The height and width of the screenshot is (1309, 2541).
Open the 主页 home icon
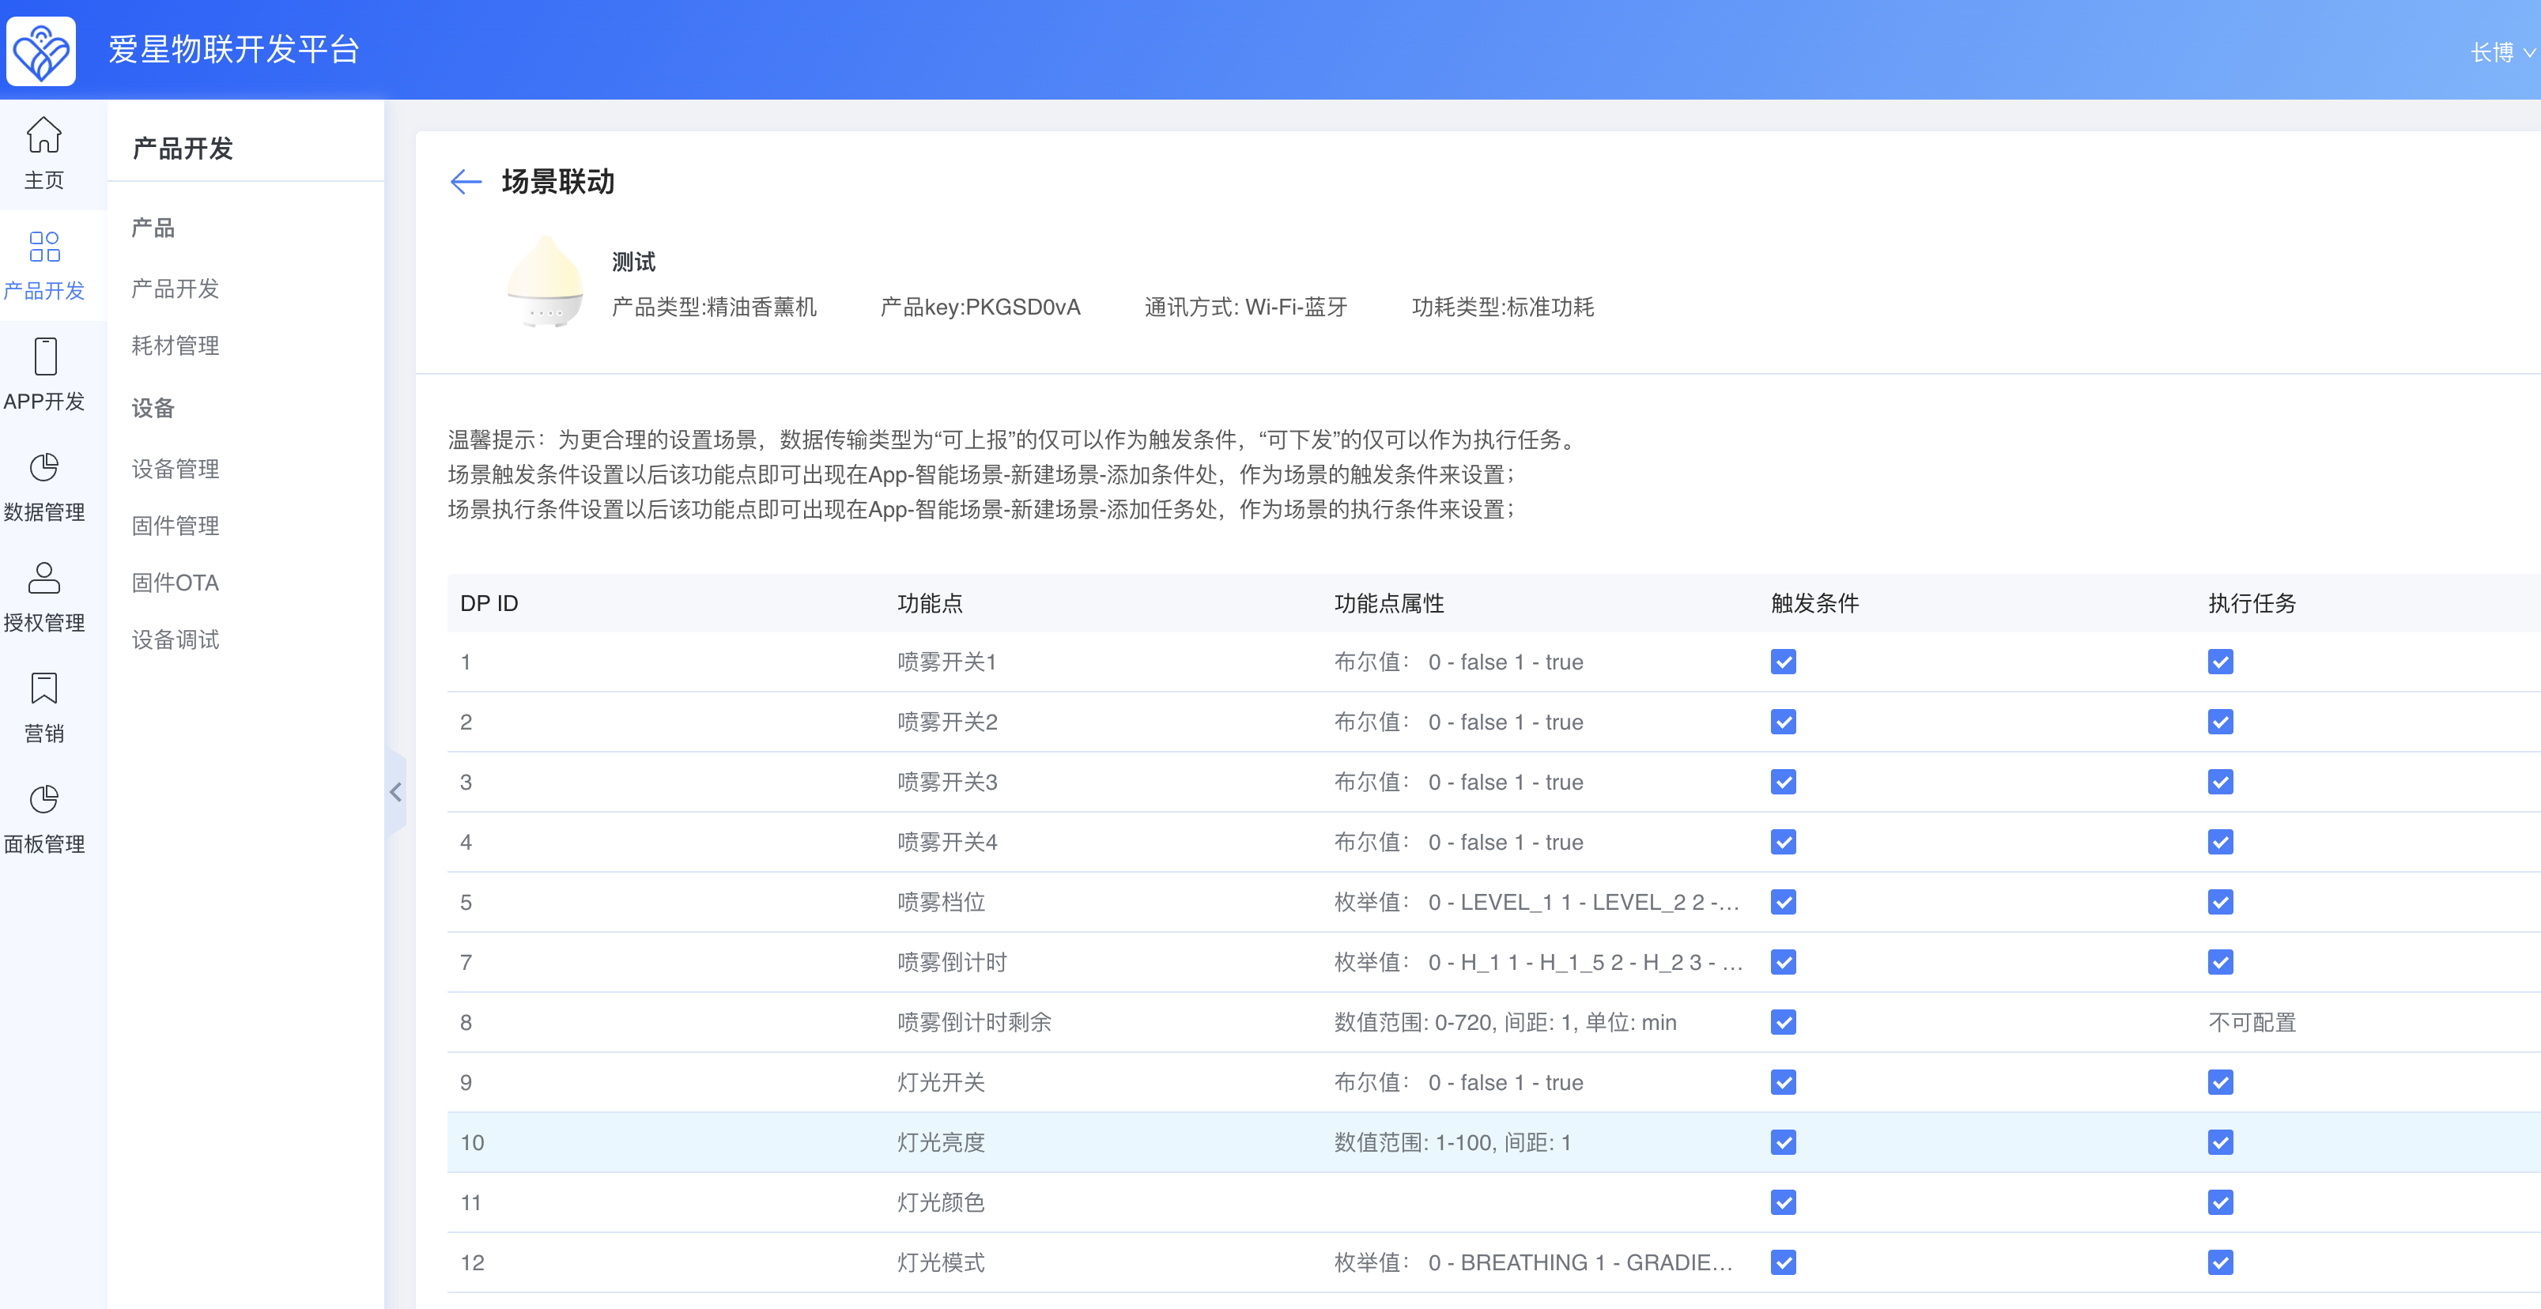(43, 136)
